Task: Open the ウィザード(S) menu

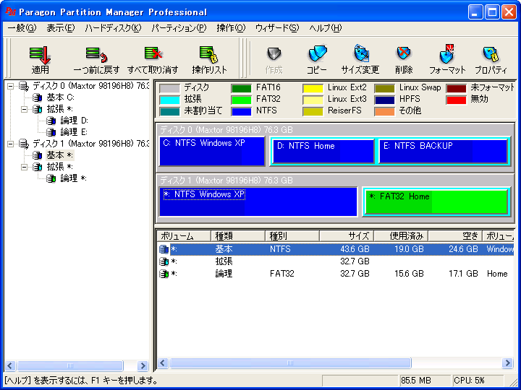Action: coord(276,28)
